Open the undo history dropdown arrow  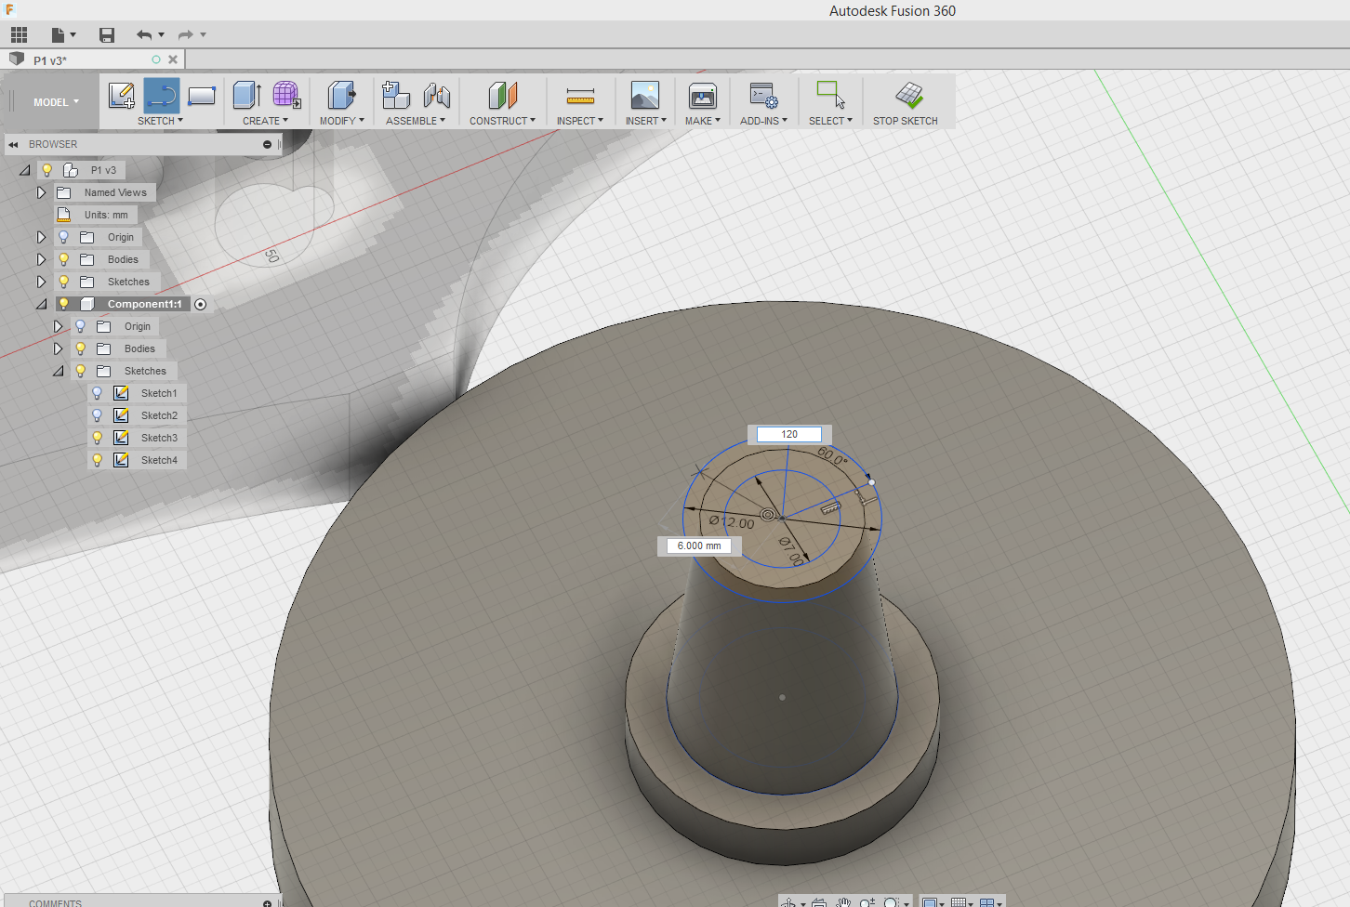coord(162,35)
